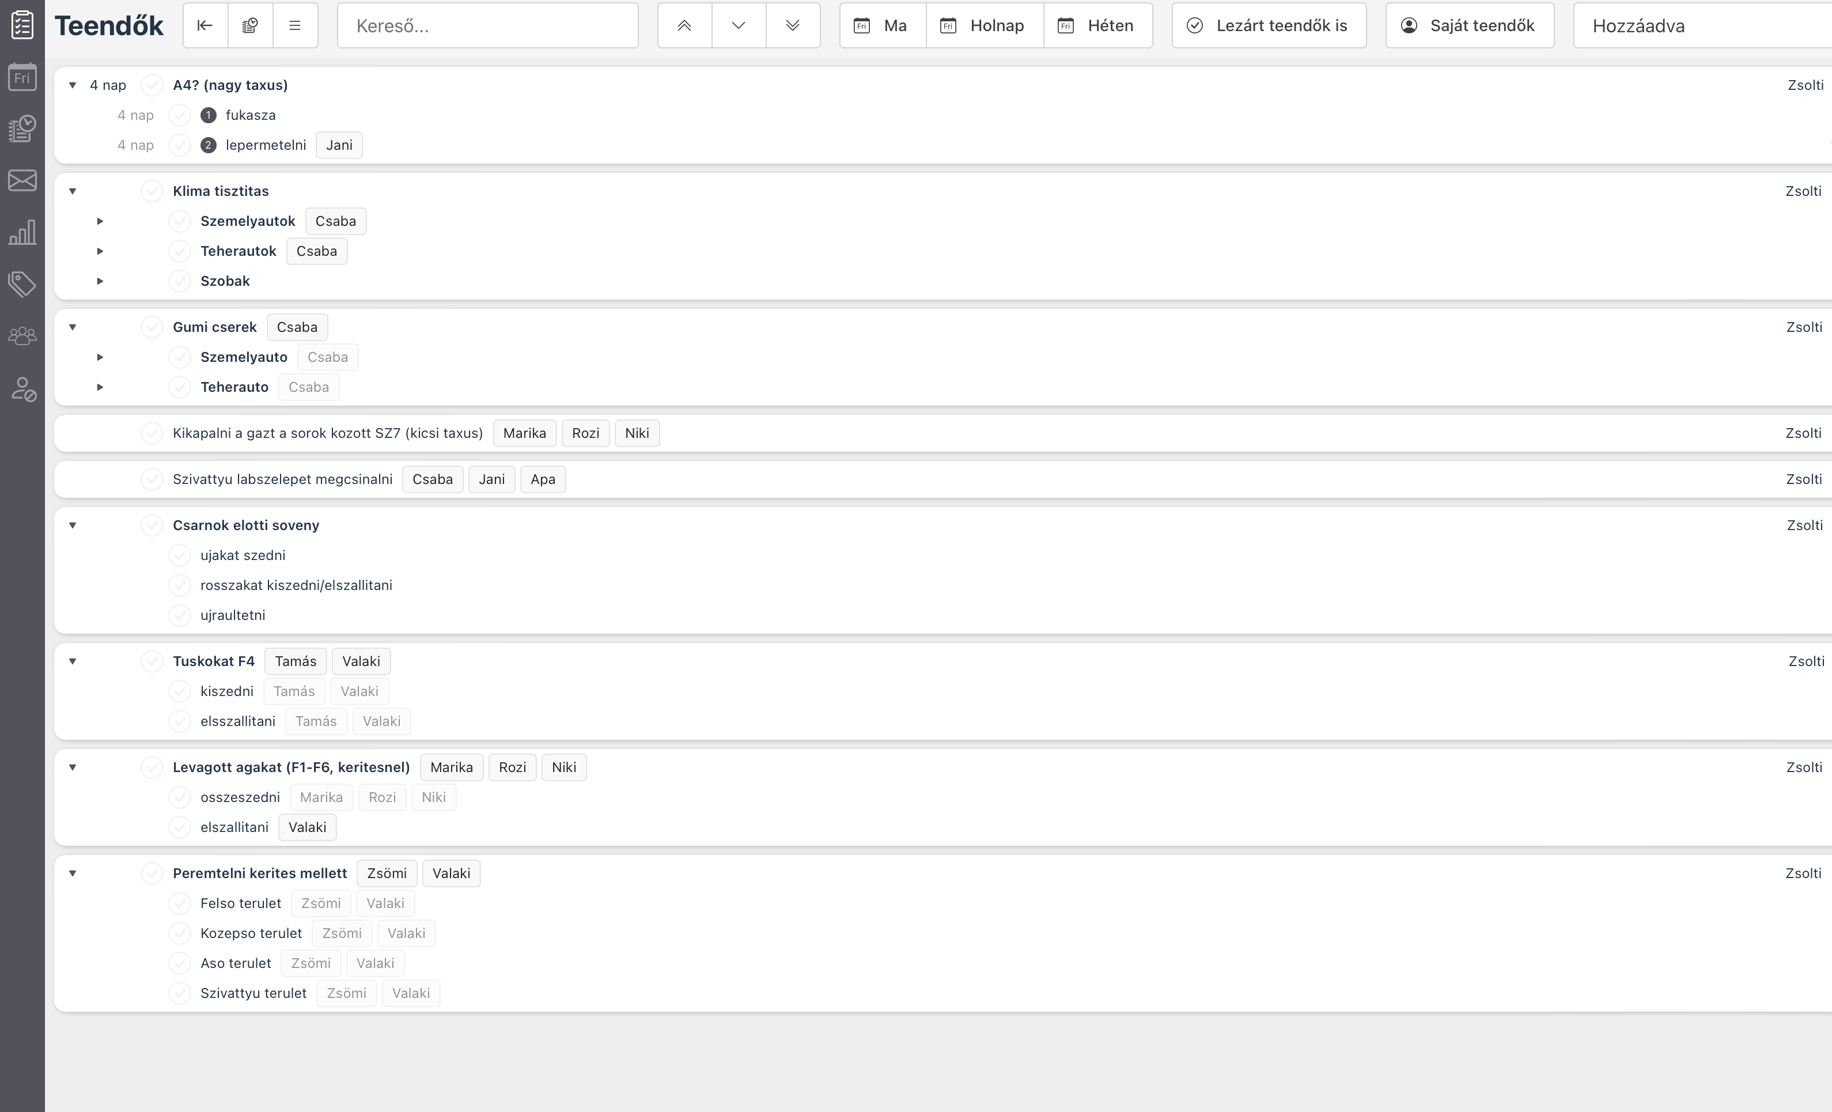Complete the ujraultetni subtask checkbox
This screenshot has height=1112, width=1832.
point(180,615)
